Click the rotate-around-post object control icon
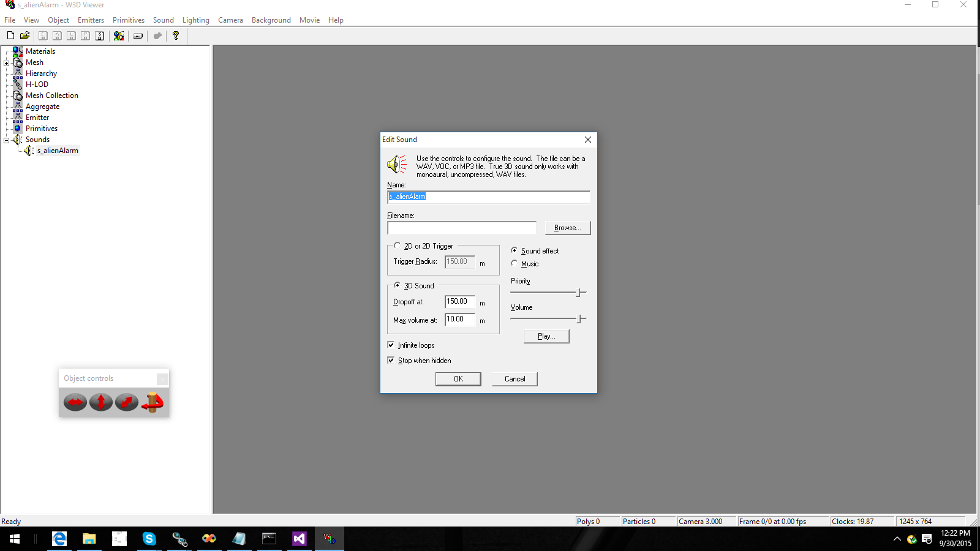The height and width of the screenshot is (551, 980). click(x=153, y=402)
